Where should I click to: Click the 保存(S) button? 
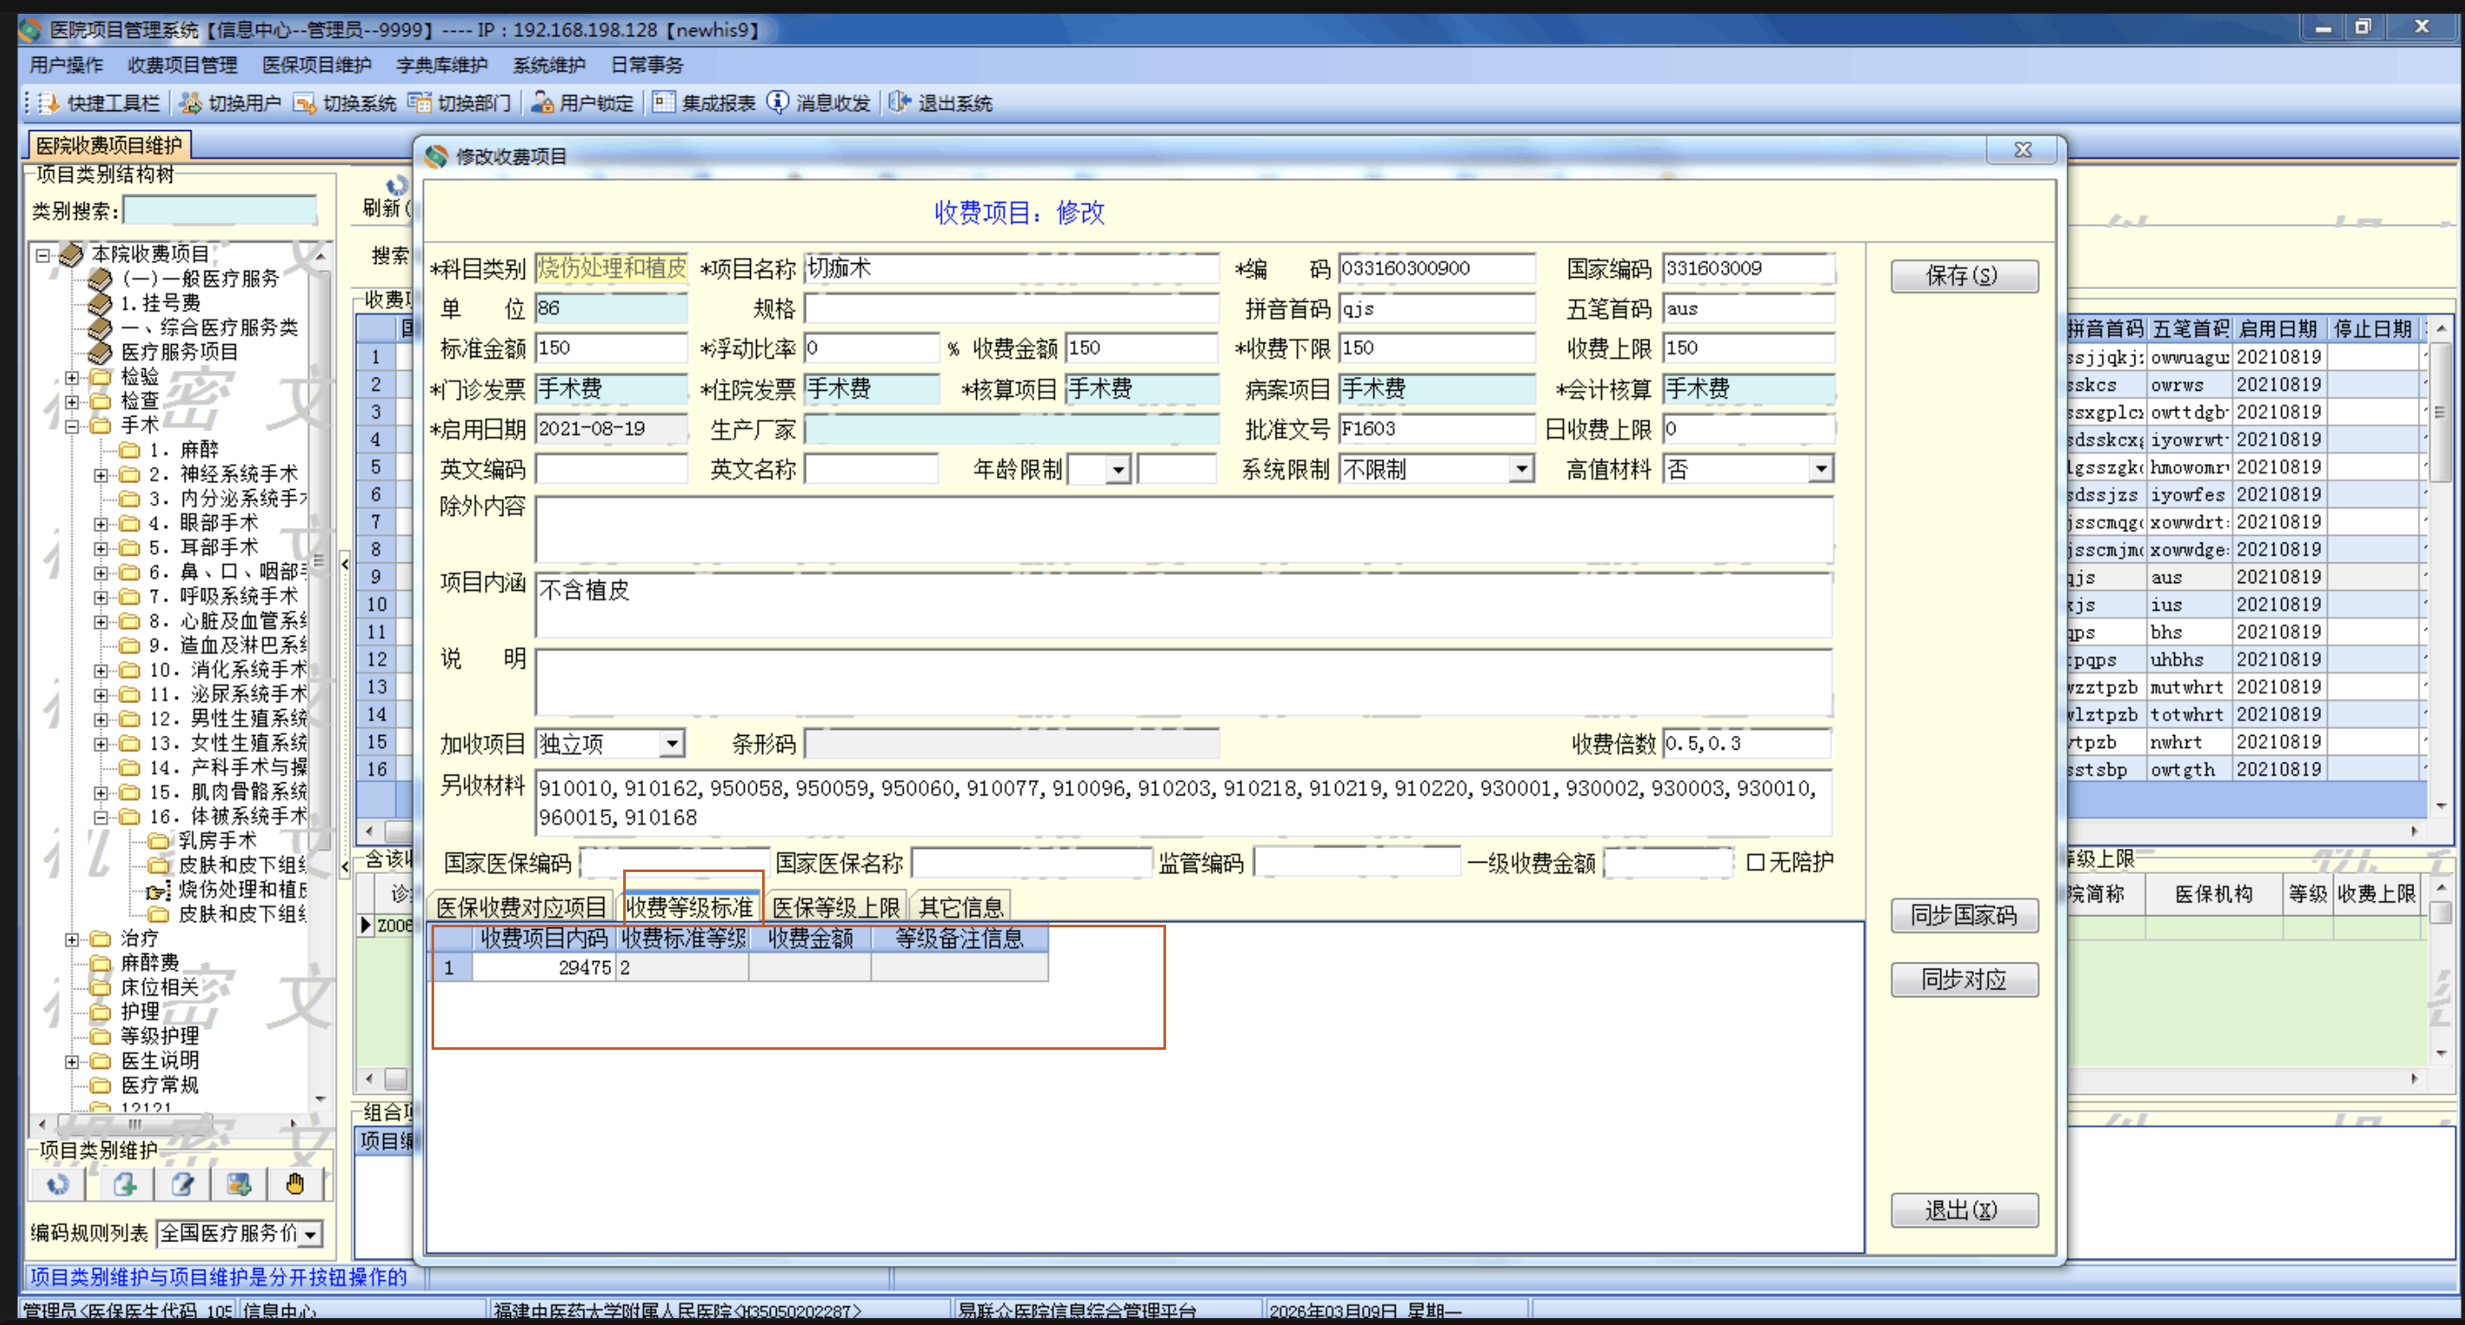[x=1963, y=277]
